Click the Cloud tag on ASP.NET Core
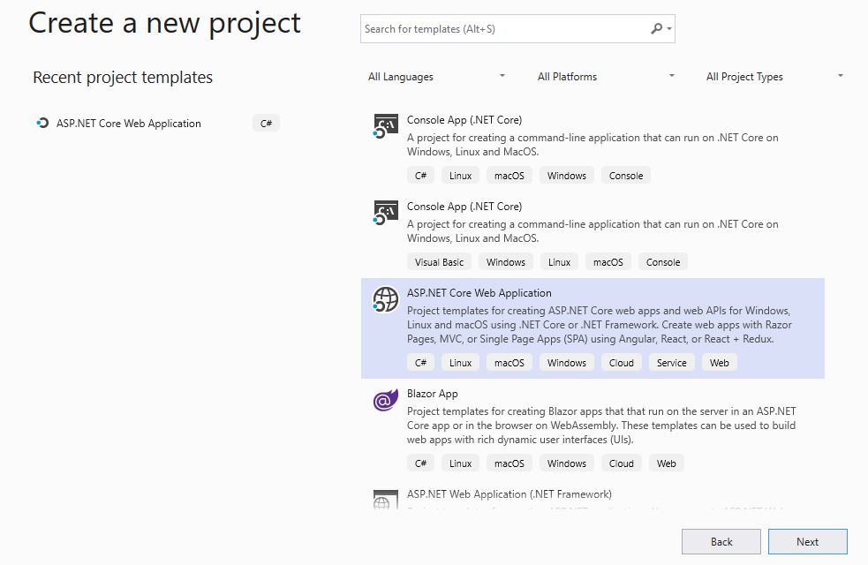Viewport: 868px width, 565px height. click(x=621, y=363)
